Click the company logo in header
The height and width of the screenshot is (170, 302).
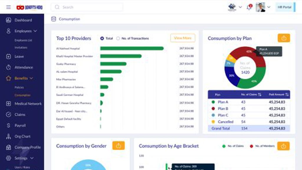232,7
